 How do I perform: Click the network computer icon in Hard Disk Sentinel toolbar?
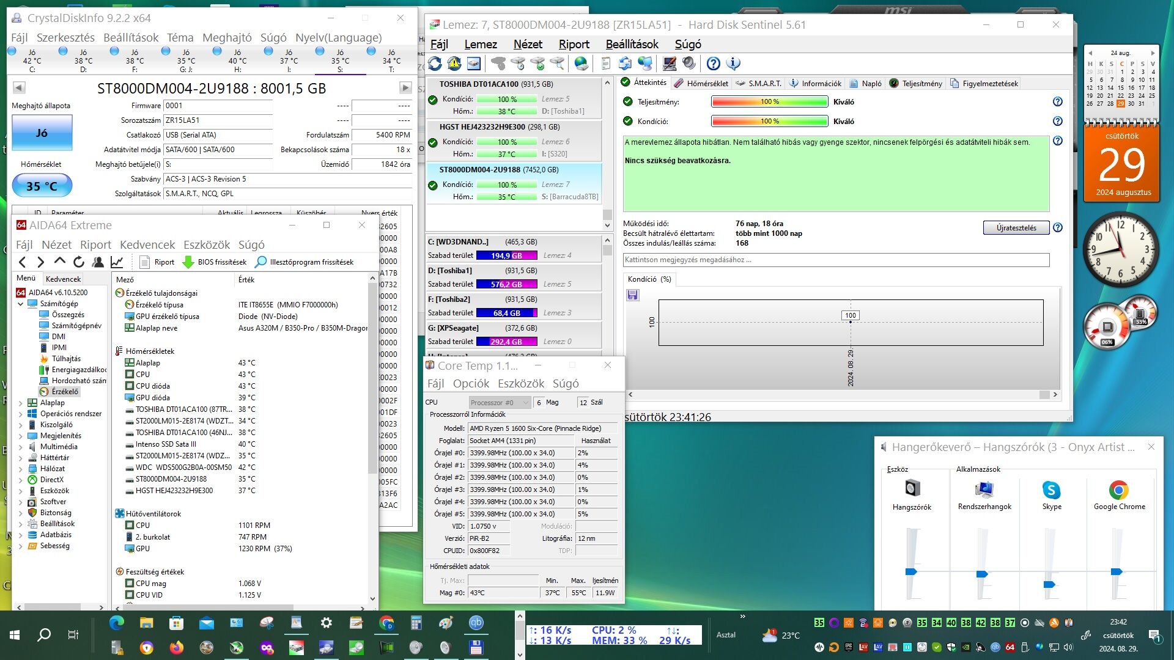pyautogui.click(x=645, y=64)
